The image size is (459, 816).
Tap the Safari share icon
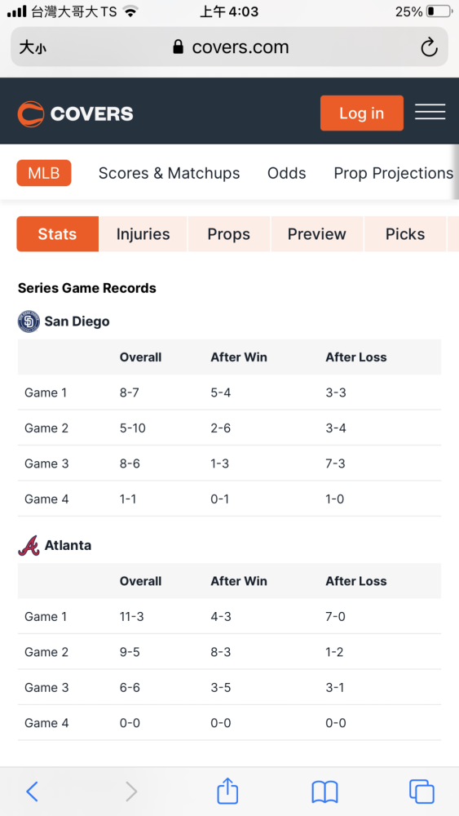pos(227,791)
